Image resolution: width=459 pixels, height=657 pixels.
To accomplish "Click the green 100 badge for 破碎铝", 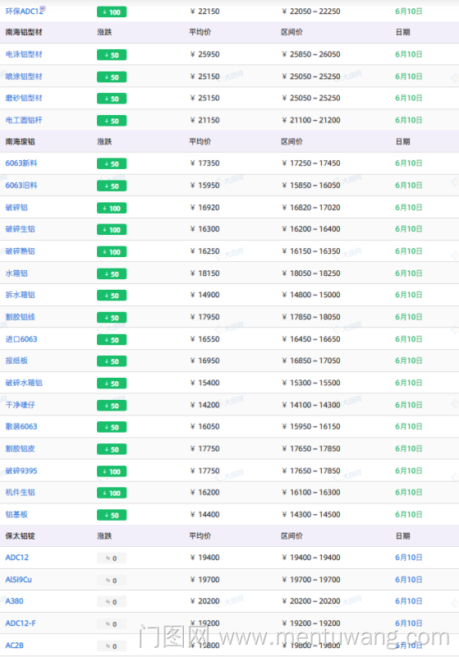I will 112,209.
